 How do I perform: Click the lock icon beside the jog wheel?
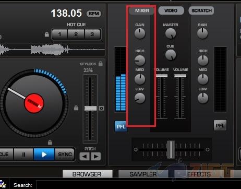coord(76,108)
